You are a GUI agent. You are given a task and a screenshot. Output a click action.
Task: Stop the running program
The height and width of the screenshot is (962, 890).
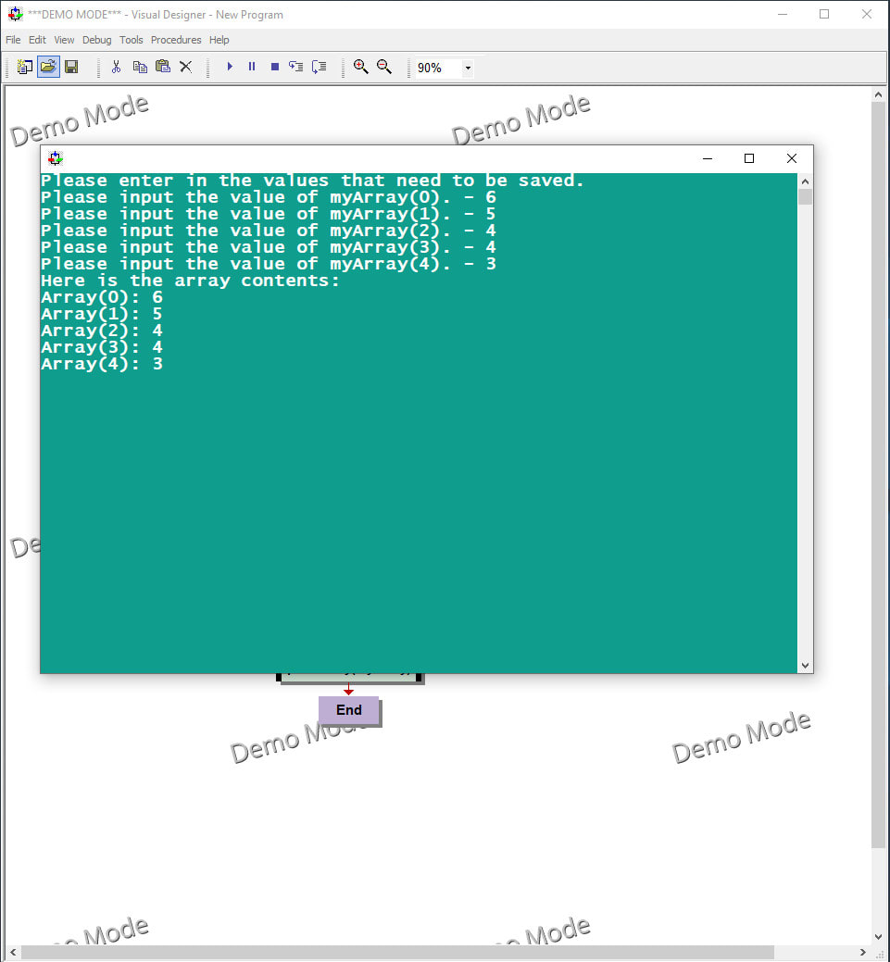[x=273, y=66]
